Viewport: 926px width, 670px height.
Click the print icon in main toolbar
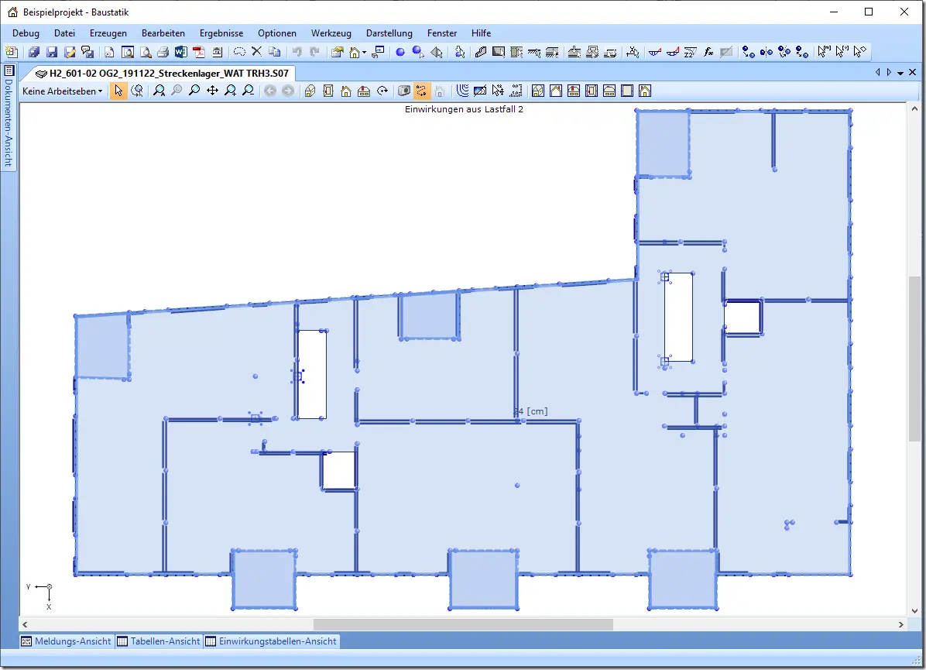pyautogui.click(x=163, y=52)
